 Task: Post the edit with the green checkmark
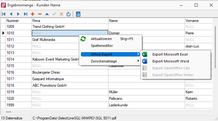point(54,14)
